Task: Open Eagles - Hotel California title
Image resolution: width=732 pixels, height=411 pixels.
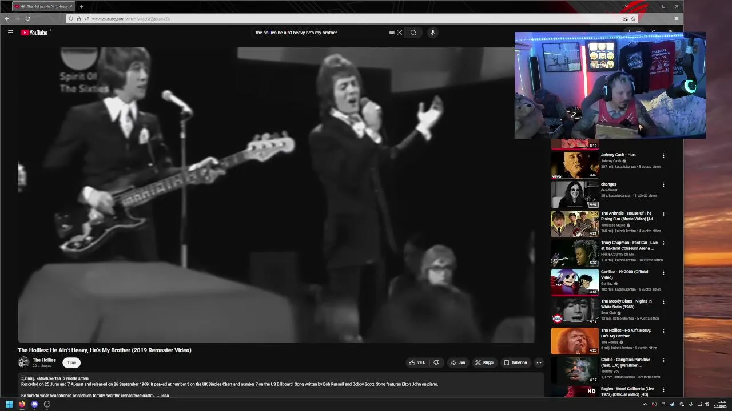Action: pyautogui.click(x=627, y=392)
